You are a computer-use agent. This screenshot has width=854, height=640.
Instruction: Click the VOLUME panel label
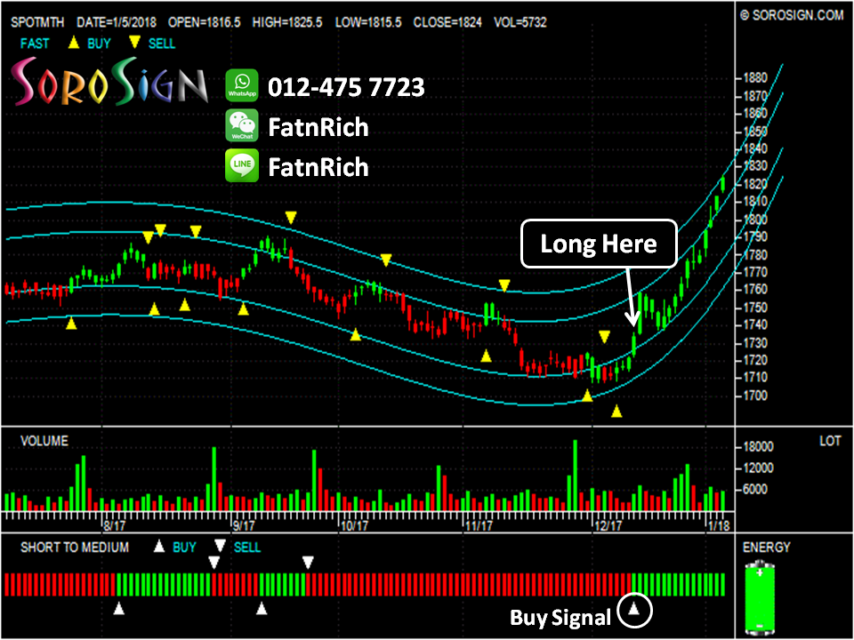pyautogui.click(x=44, y=440)
